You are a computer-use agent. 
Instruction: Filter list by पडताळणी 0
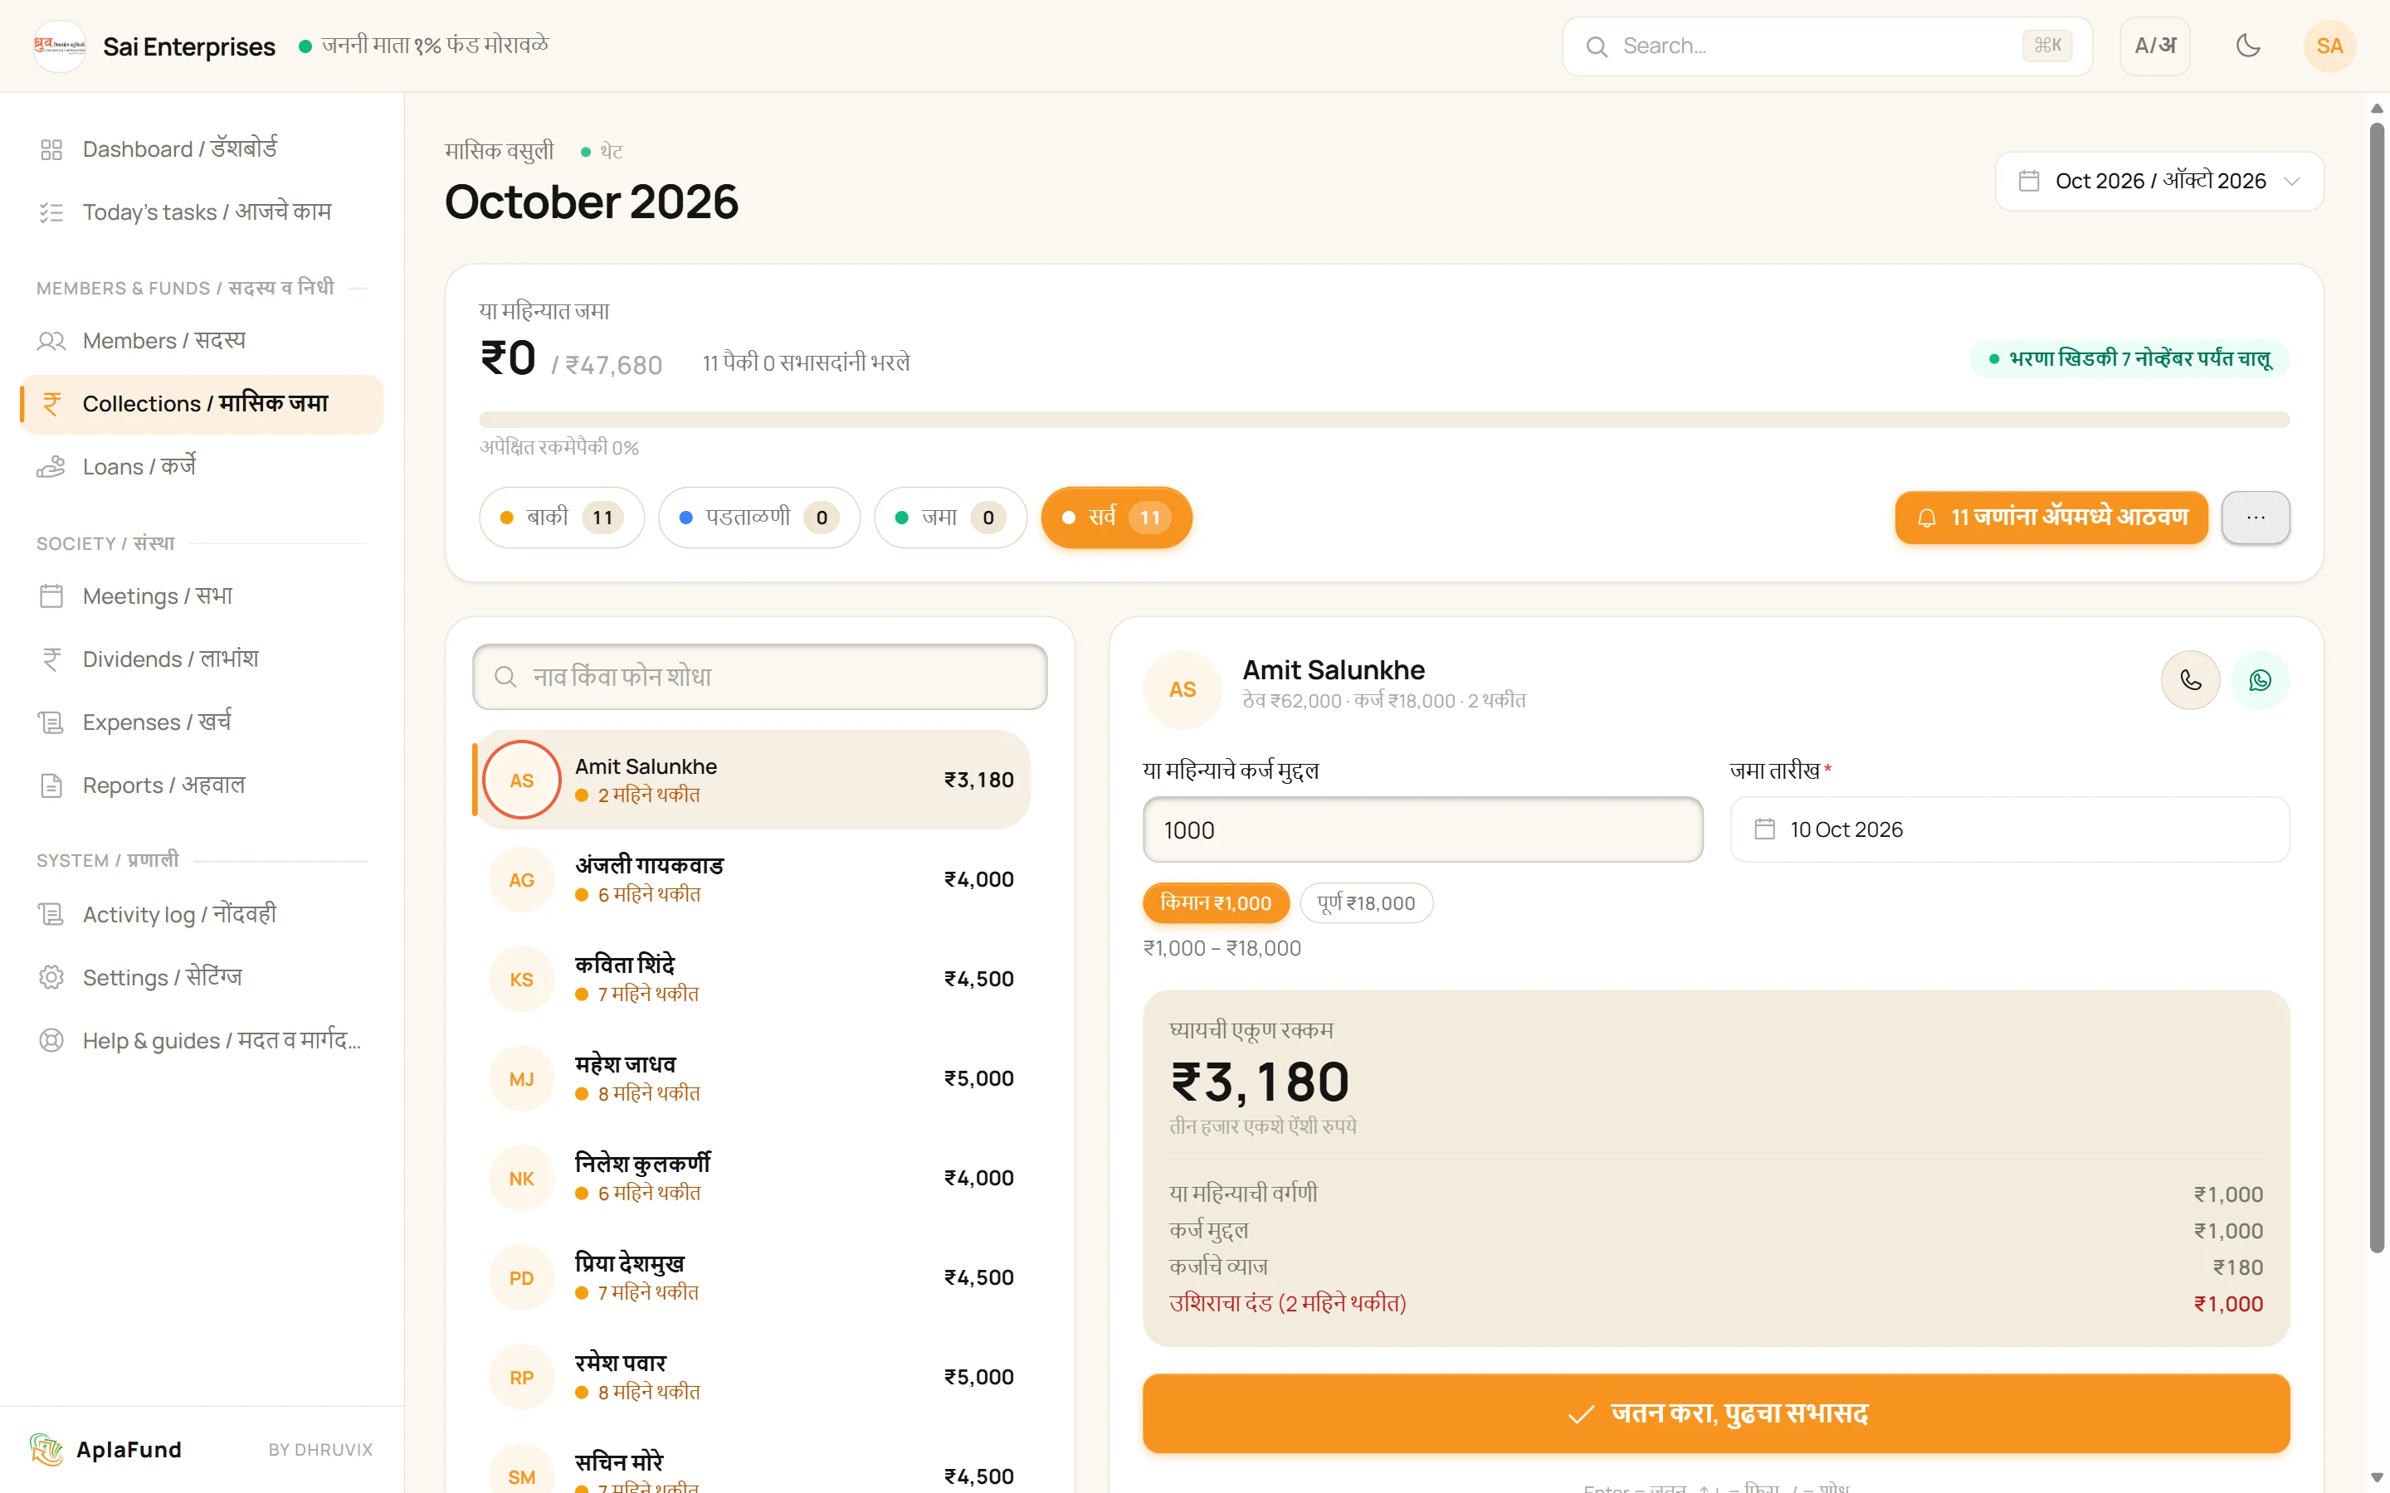[758, 518]
